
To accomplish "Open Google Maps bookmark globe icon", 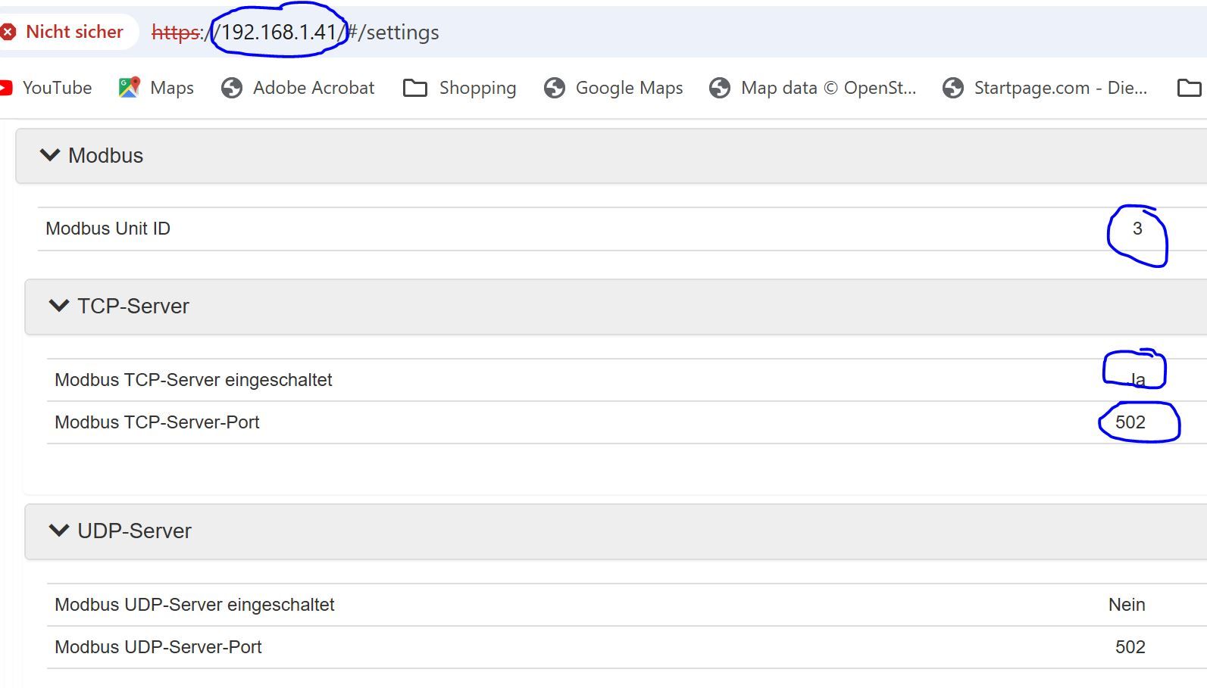I will (x=555, y=88).
